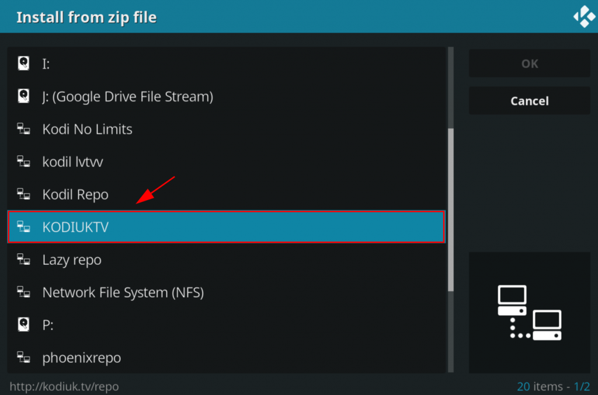The image size is (598, 395).
Task: Click the network icon beside KODIUKTV
Action: coord(23,227)
